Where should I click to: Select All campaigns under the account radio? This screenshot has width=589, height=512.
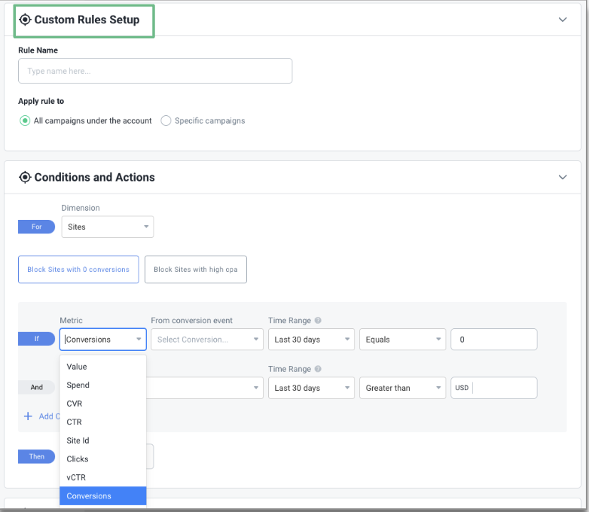(25, 120)
